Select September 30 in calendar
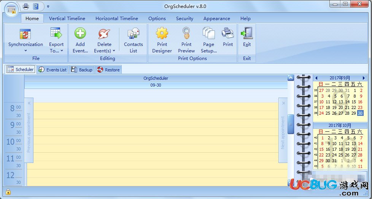 pyautogui.click(x=360, y=113)
